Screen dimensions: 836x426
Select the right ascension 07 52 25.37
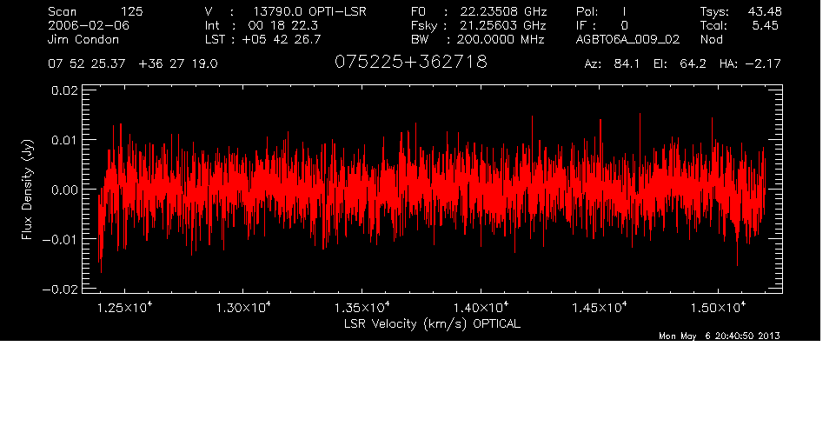click(86, 64)
